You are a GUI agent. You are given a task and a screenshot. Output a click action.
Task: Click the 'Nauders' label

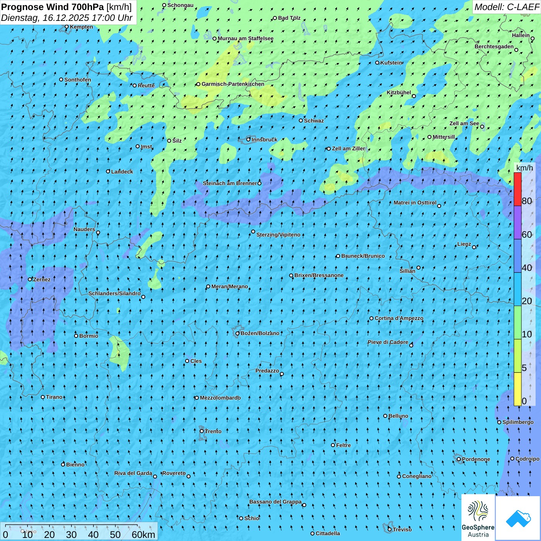84,230
